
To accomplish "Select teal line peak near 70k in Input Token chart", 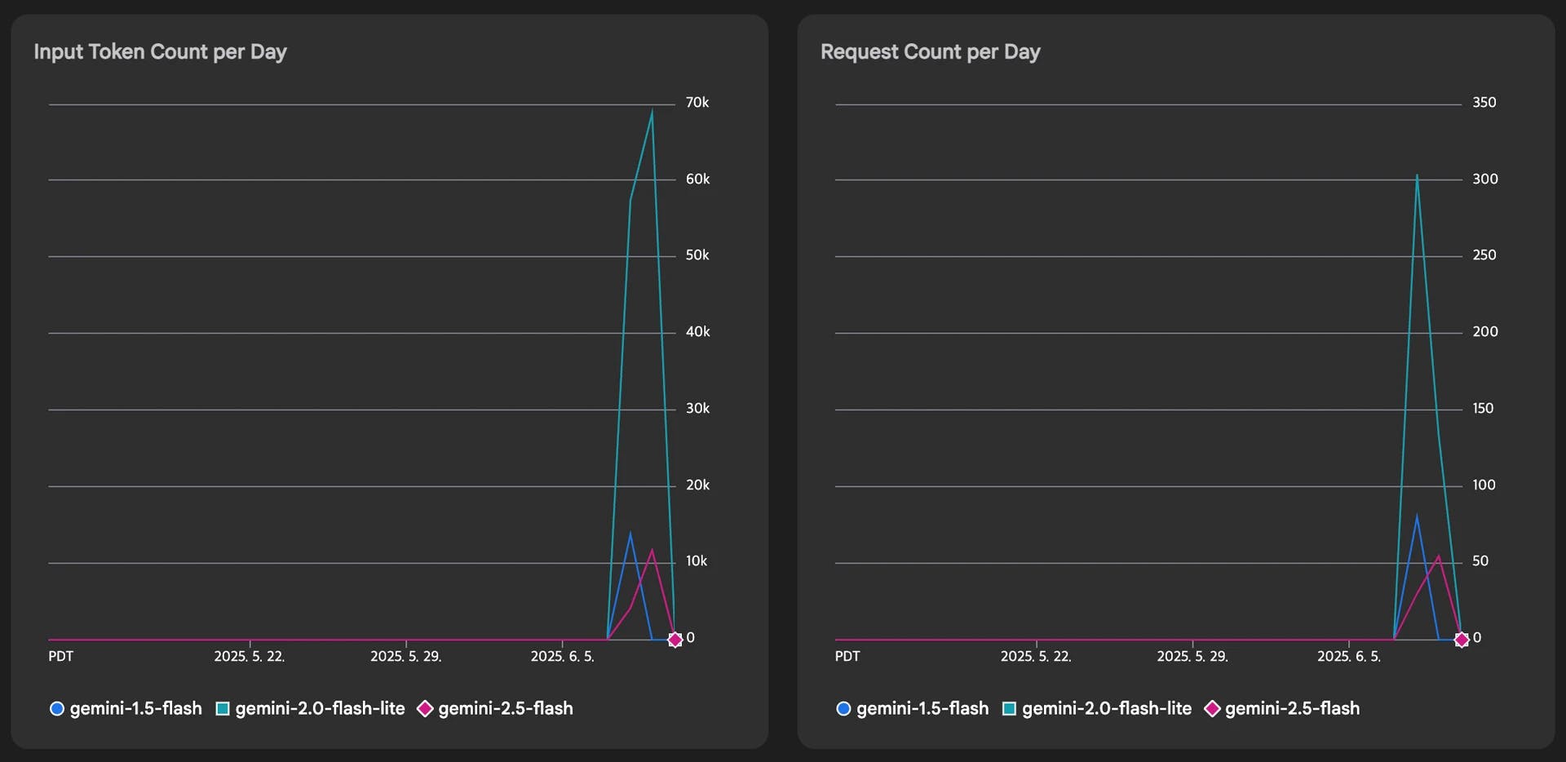I will click(652, 111).
